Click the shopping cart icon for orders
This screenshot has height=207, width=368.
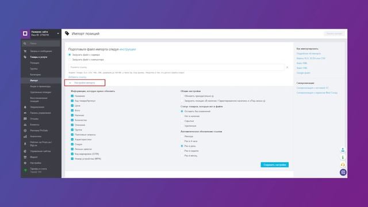(25, 51)
